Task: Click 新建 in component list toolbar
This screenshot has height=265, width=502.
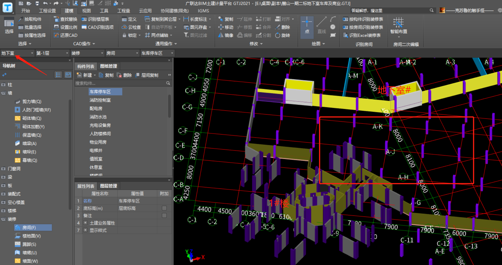Action: point(86,75)
